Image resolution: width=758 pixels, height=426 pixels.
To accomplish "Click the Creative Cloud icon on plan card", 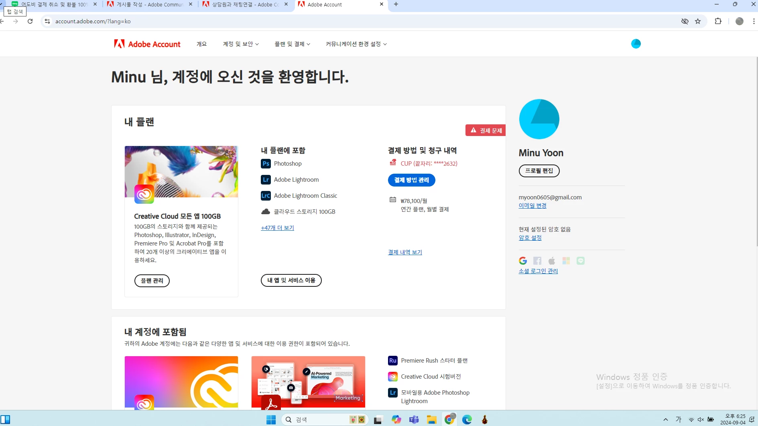I will pos(144,194).
